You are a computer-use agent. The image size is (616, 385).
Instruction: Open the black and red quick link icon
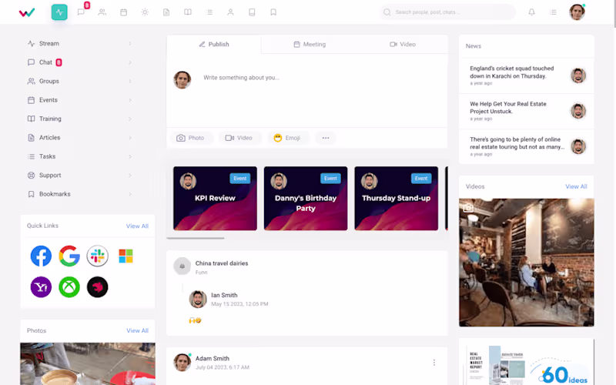pos(98,287)
